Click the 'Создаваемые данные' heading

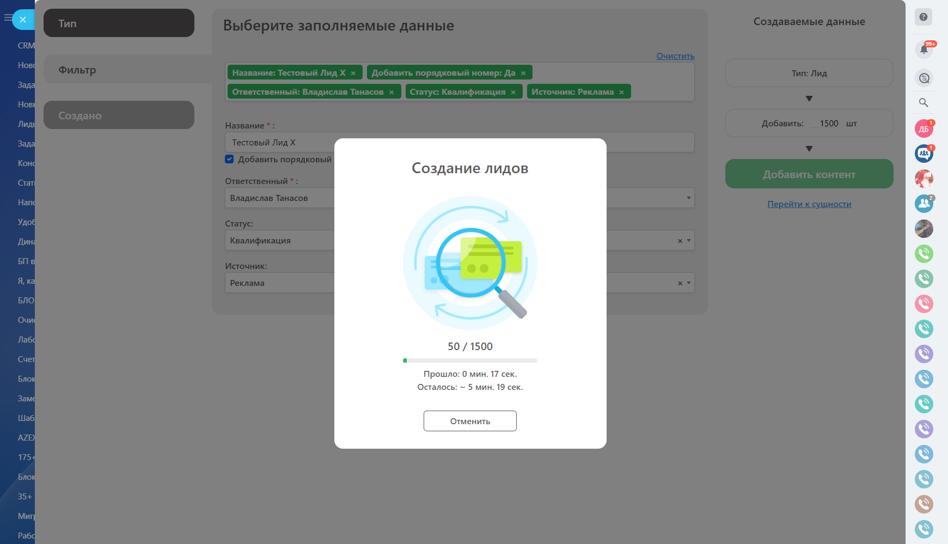coord(809,22)
